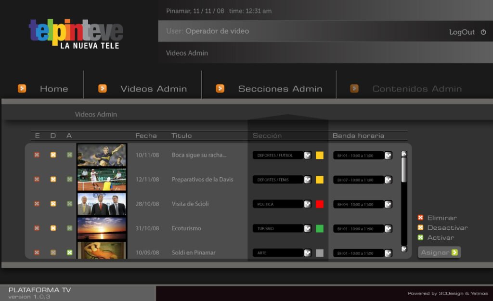
Task: Open the TURISMO section dropdown
Action: pyautogui.click(x=308, y=228)
